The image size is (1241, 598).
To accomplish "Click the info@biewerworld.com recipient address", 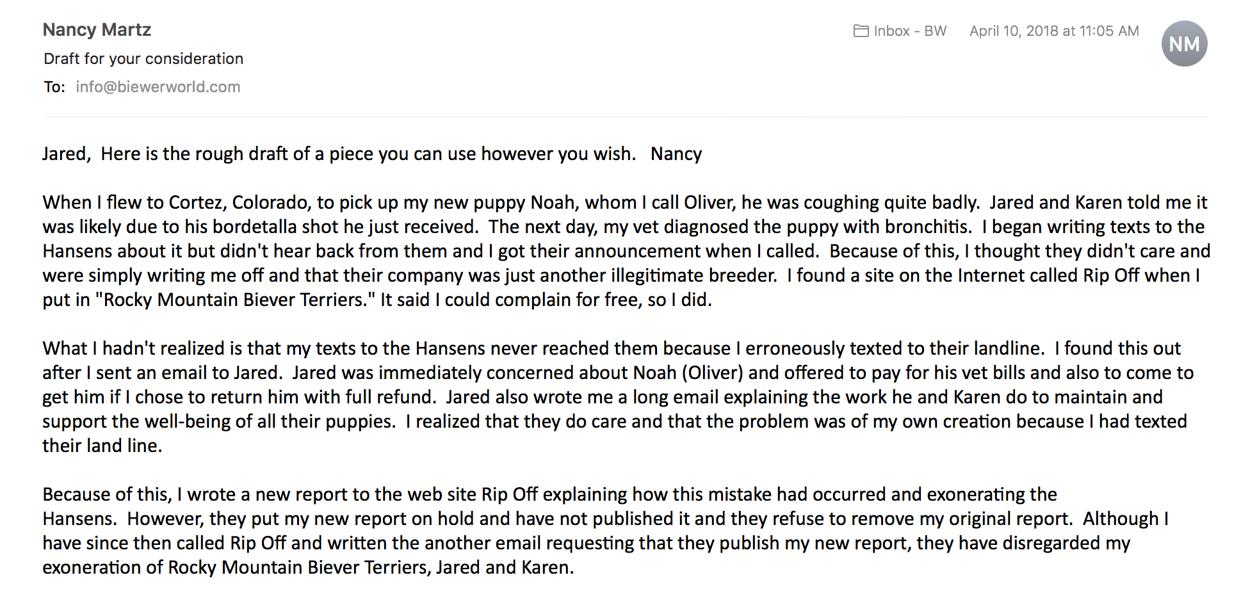I will click(x=158, y=86).
